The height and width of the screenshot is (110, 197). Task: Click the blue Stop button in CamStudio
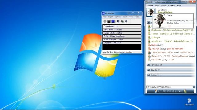click(x=113, y=21)
